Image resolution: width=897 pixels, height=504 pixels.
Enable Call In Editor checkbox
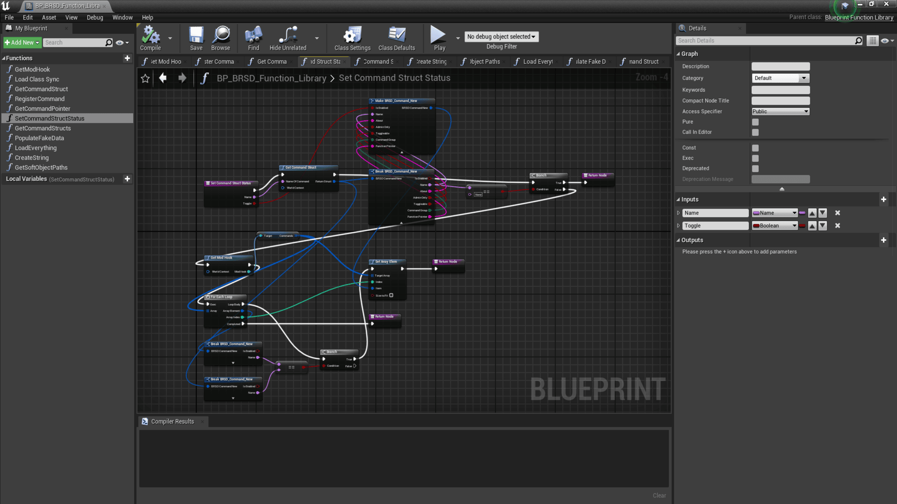pyautogui.click(x=755, y=133)
